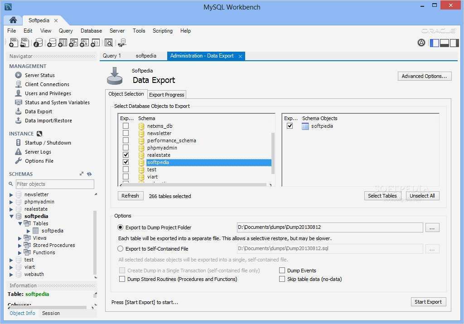Open Data Export in navigator
This screenshot has width=464, height=324.
pyautogui.click(x=39, y=111)
